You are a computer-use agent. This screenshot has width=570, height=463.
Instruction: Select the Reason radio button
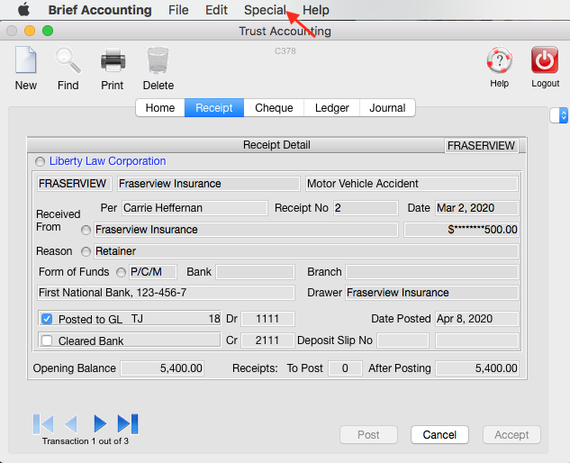coord(86,251)
